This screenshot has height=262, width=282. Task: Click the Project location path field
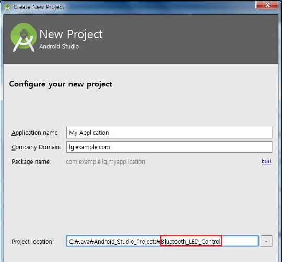[x=162, y=241]
